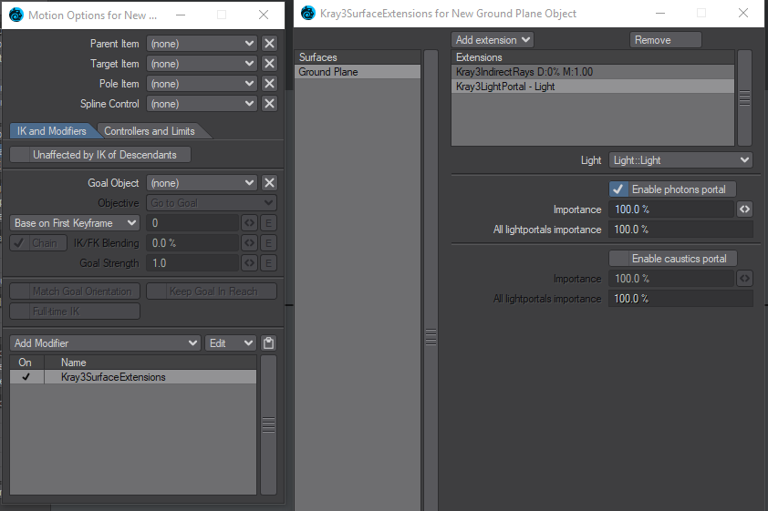
Task: Click envelope arrows icon for Goal Strength
Action: tap(249, 263)
